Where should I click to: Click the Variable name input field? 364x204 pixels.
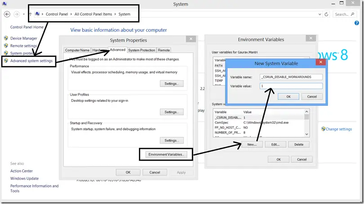(x=291, y=77)
